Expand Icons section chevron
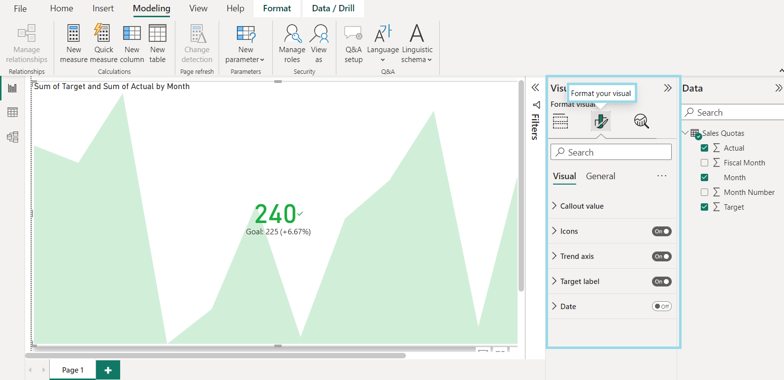The height and width of the screenshot is (380, 784). [555, 231]
